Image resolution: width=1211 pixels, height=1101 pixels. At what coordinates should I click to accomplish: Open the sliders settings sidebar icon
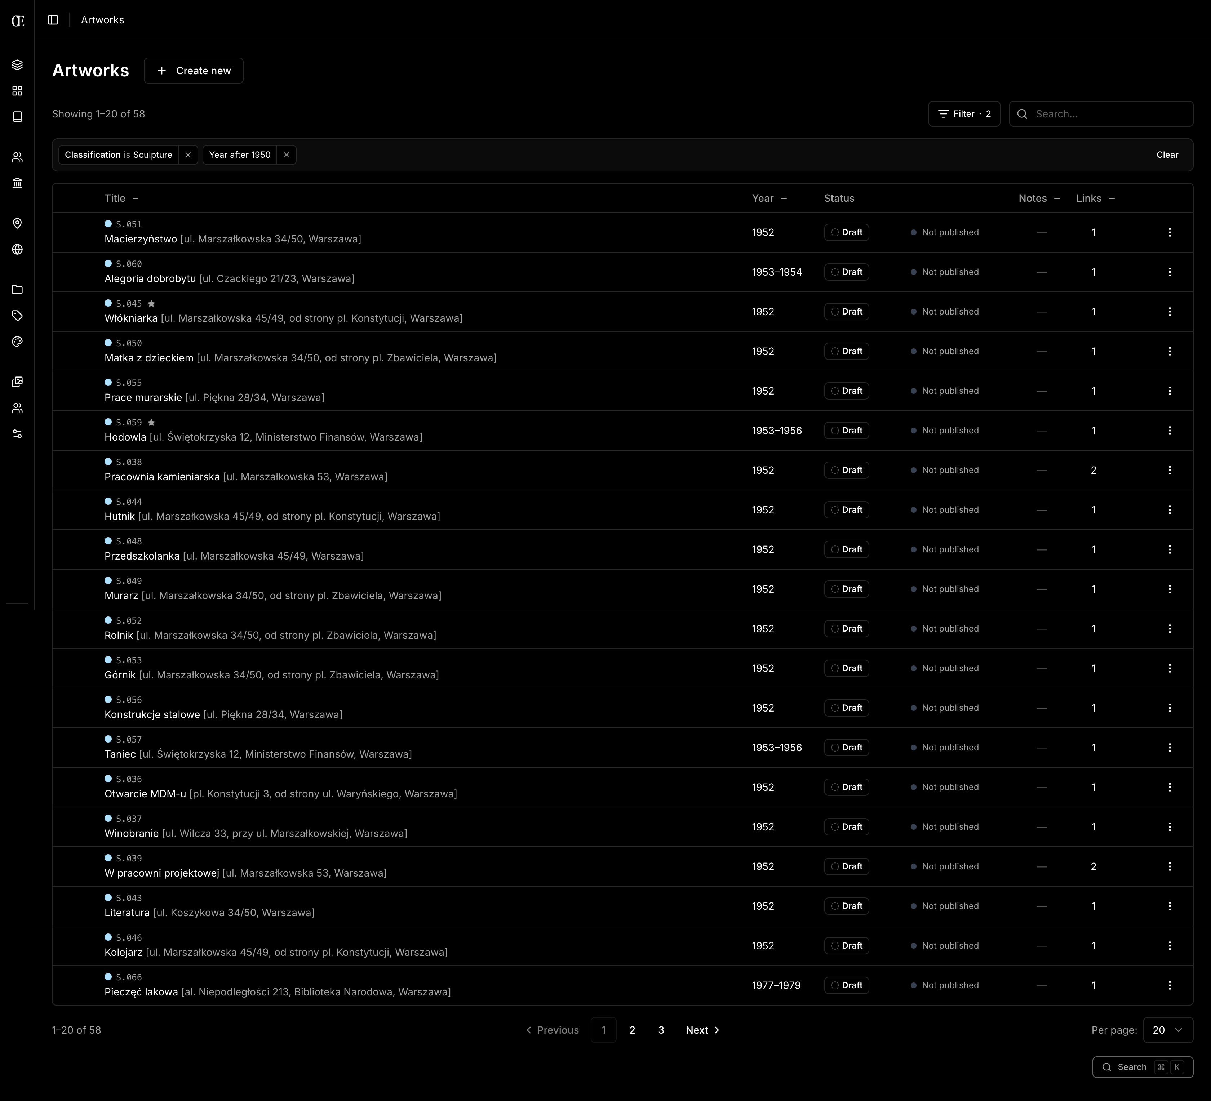click(x=17, y=433)
